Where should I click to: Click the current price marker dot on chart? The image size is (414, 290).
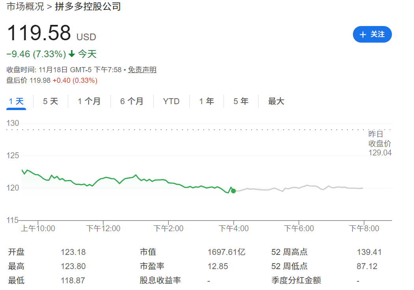[x=233, y=191]
